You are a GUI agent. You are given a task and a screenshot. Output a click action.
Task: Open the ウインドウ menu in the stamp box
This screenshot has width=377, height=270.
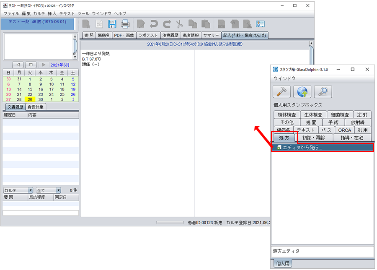(284, 78)
